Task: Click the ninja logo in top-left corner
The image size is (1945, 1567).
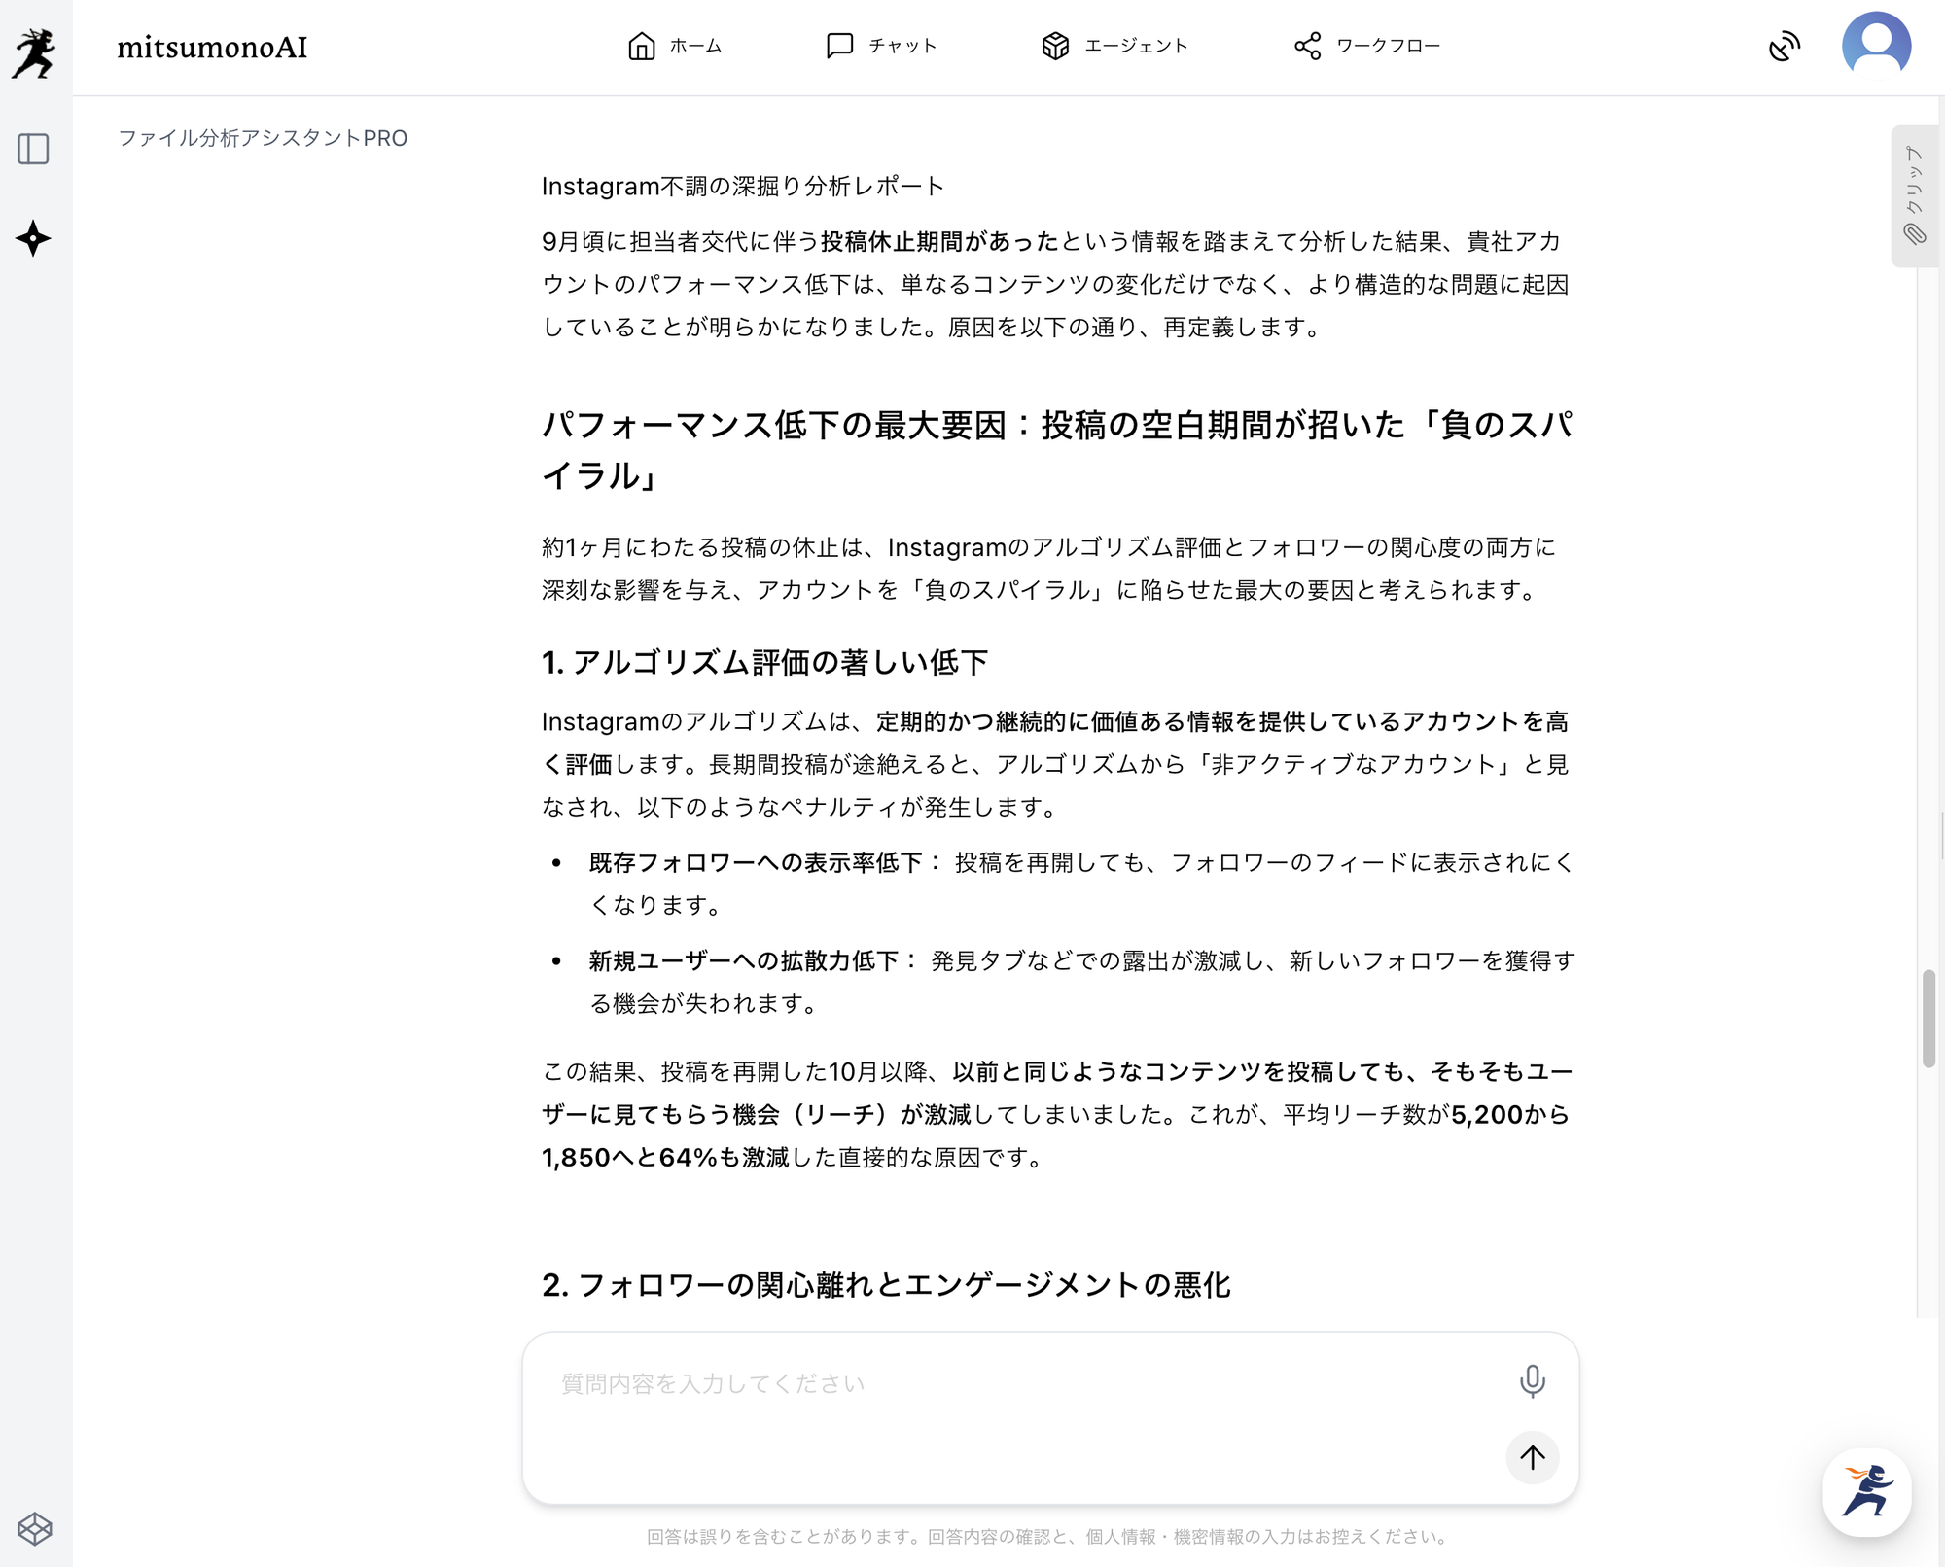Action: (35, 53)
